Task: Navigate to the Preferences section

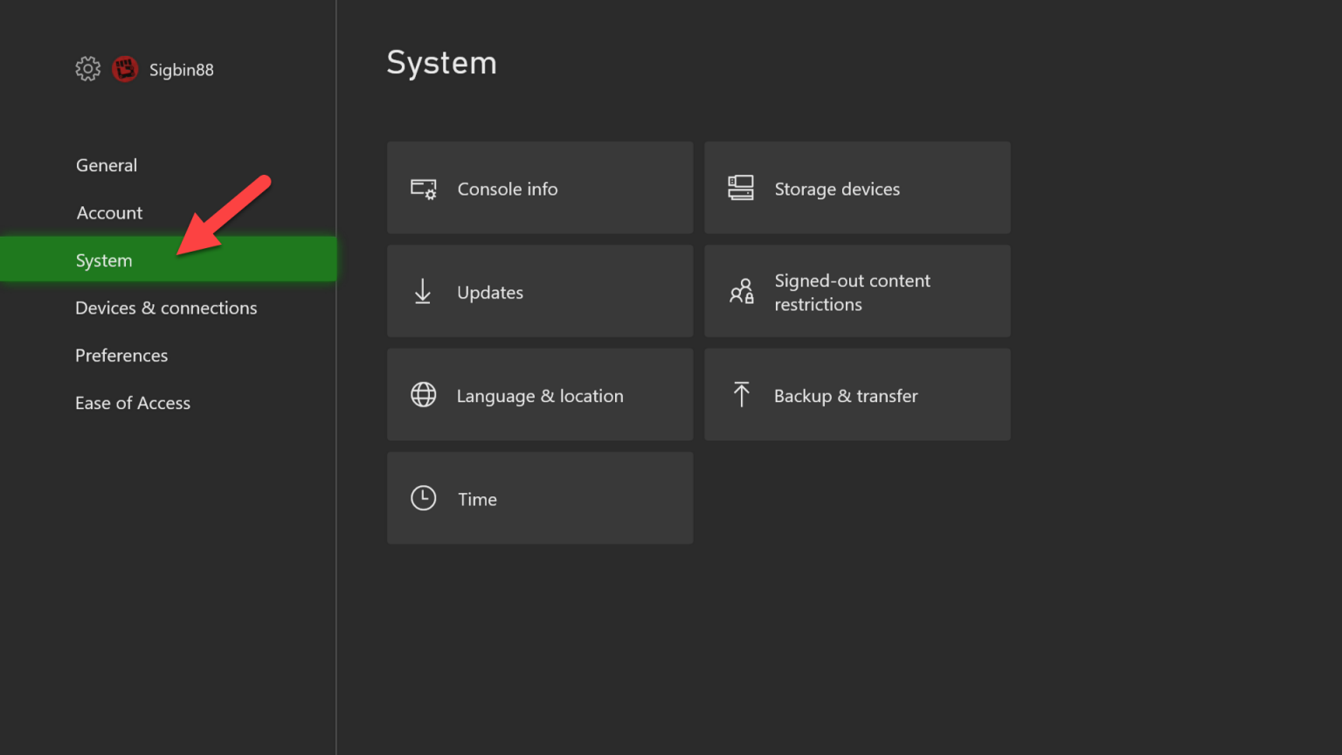Action: [x=121, y=355]
